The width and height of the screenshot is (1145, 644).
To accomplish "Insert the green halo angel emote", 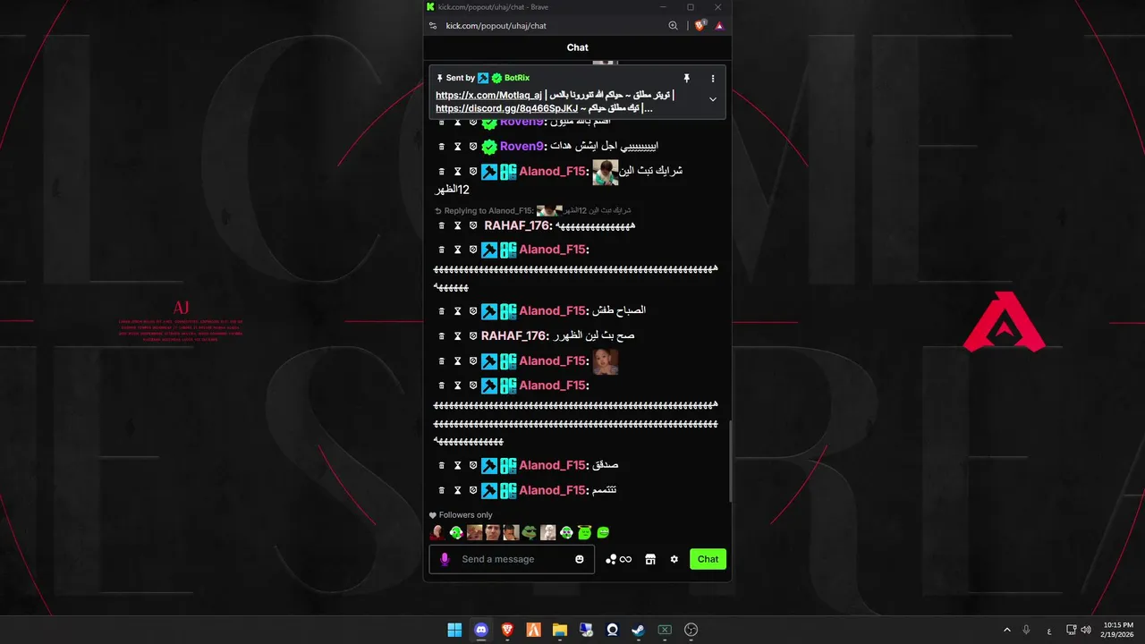I will pos(584,533).
